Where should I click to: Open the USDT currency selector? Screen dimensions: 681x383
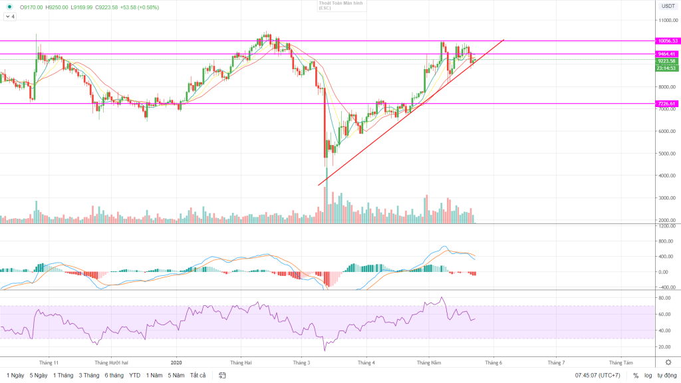(x=667, y=7)
